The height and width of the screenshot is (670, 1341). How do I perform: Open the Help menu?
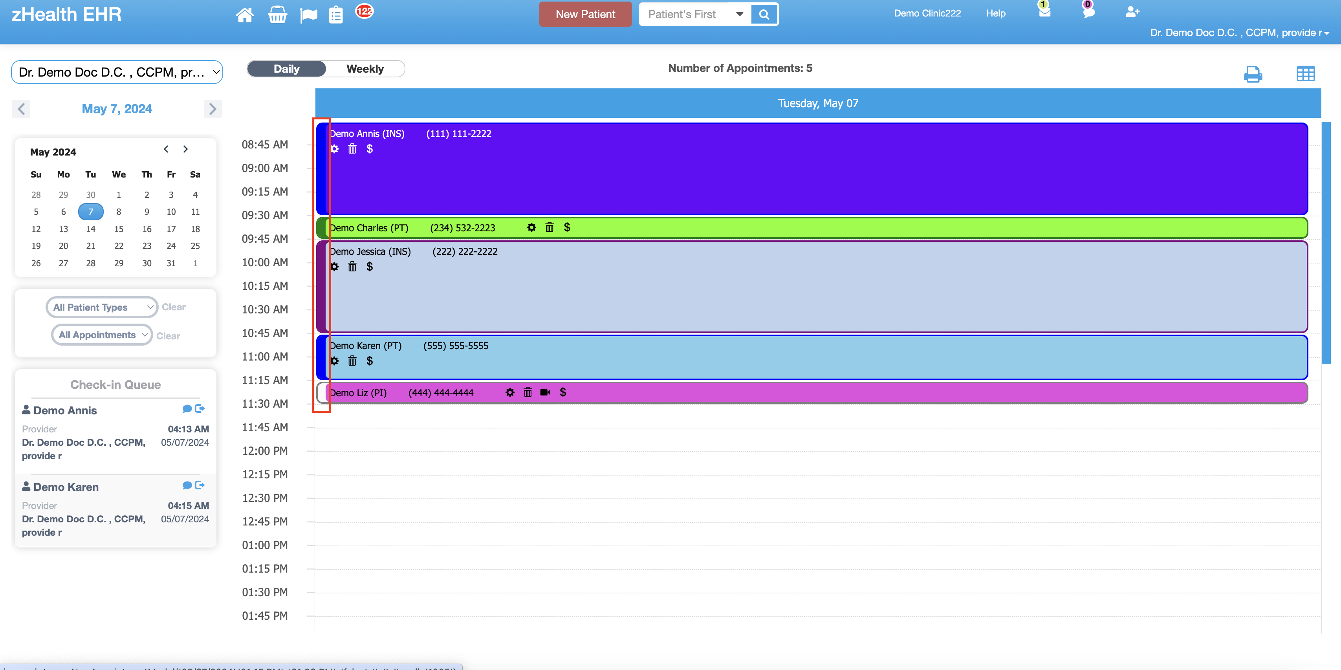pyautogui.click(x=995, y=13)
